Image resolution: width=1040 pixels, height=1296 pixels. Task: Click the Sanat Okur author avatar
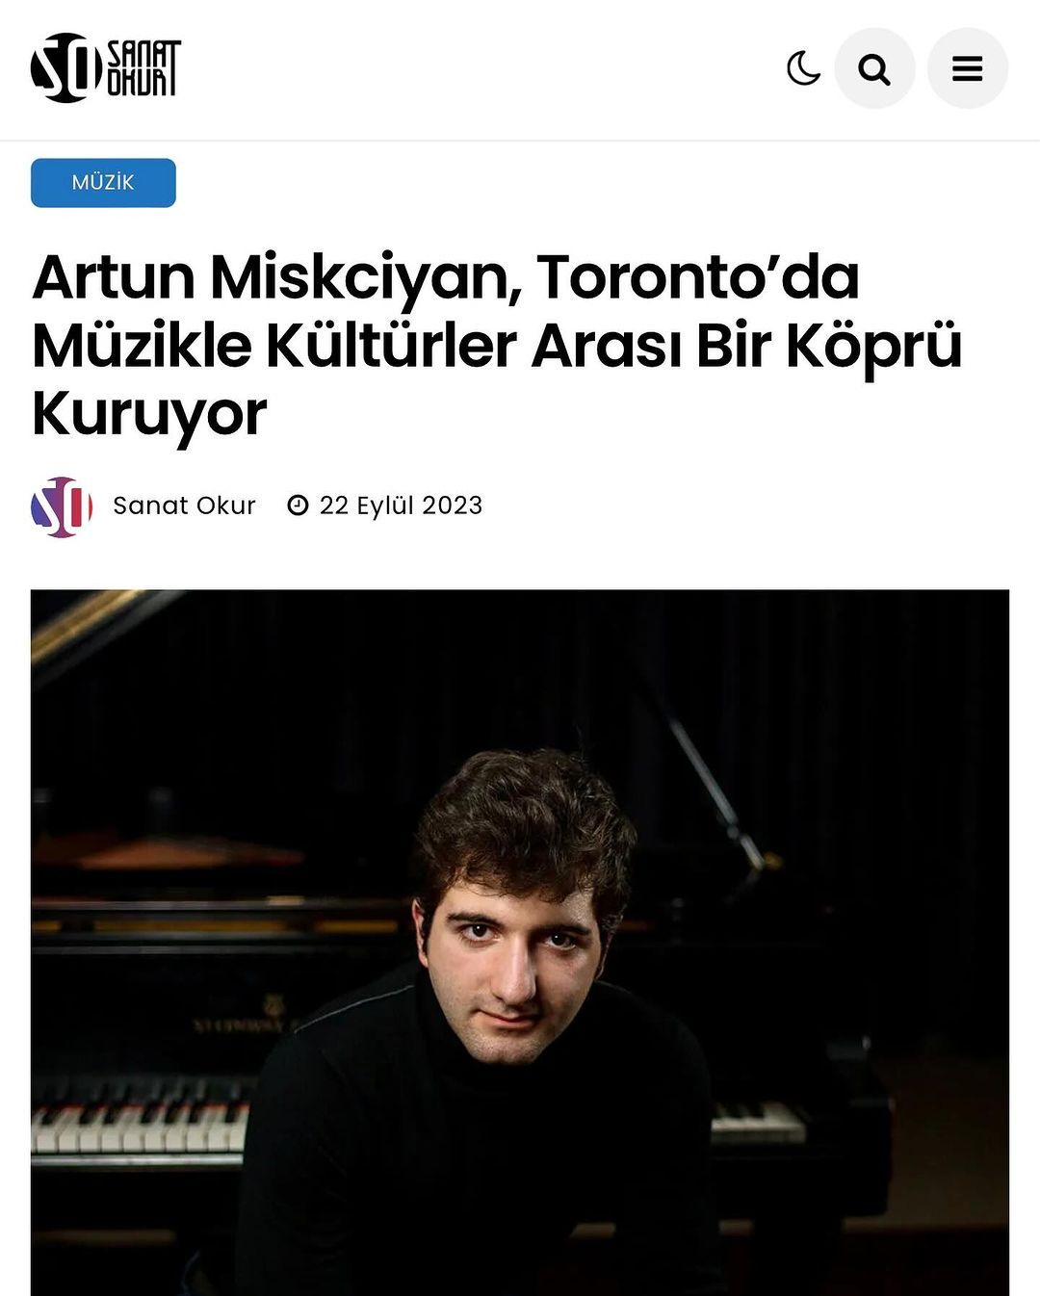tap(62, 506)
